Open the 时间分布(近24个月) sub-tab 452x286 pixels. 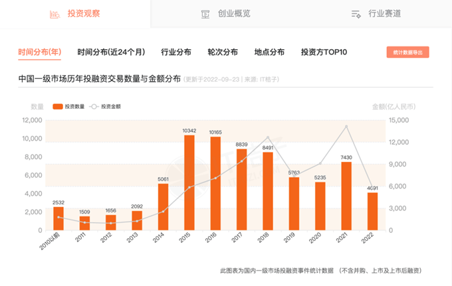click(x=111, y=52)
